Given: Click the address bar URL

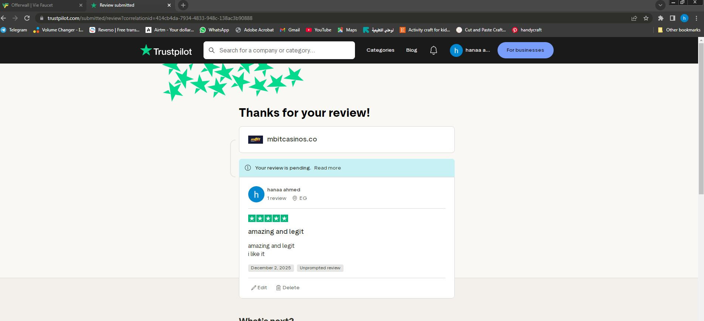Looking at the screenshot, I should click(x=150, y=18).
